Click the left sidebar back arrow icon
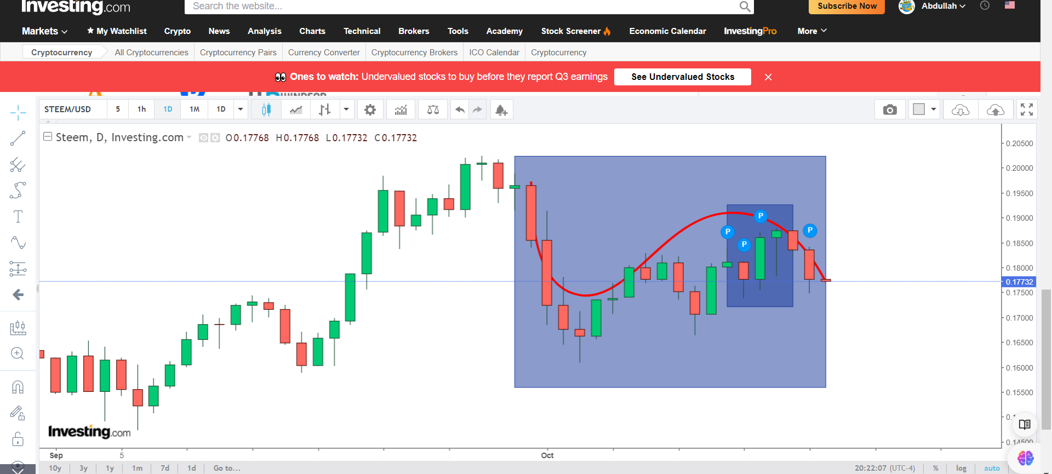Screen dimensions: 1052x474 18,295
